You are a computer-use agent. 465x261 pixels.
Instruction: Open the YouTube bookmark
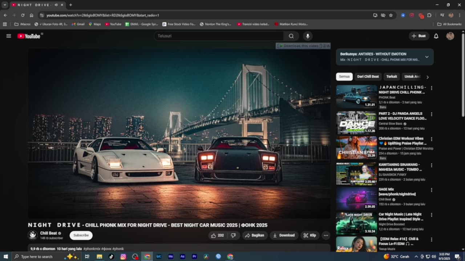point(113,24)
